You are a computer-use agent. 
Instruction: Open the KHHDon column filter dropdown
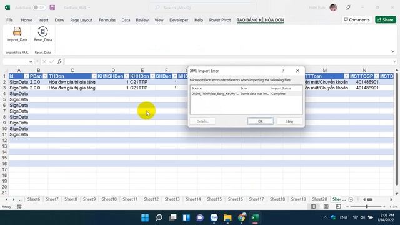(x=152, y=76)
